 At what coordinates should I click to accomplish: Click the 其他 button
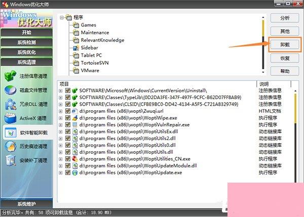pos(285,31)
